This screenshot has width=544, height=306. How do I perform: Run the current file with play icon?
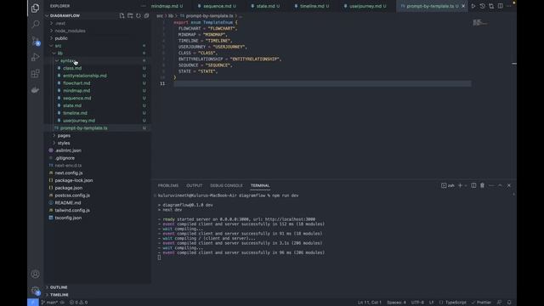coord(473,6)
